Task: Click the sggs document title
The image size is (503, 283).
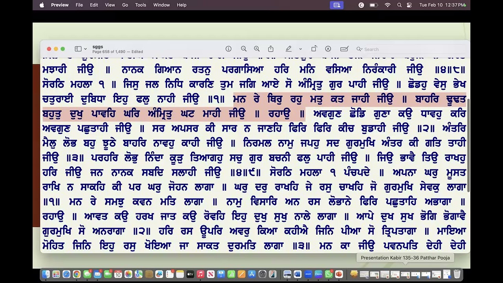Action: [x=97, y=47]
